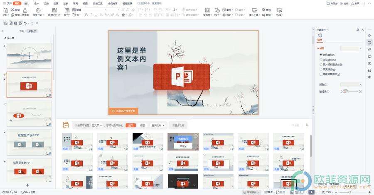Click the Redo arrow icon
374x195 pixels.
click(32, 23)
